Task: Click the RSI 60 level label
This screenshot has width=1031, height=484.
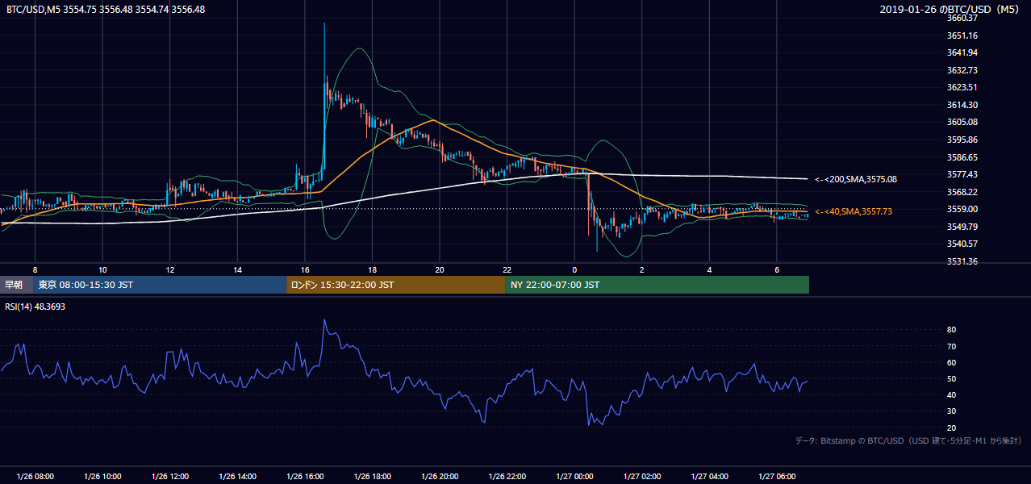Action: (x=952, y=362)
